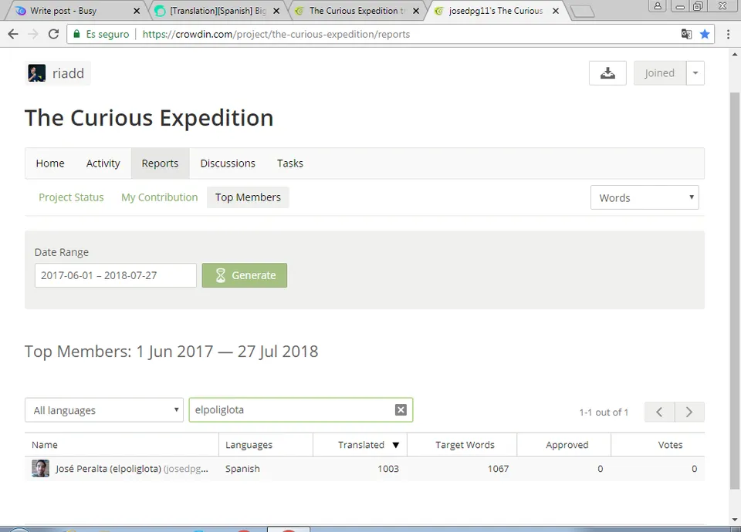Viewport: 741px width, 532px height.
Task: Click the browser forward arrow
Action: 33,34
